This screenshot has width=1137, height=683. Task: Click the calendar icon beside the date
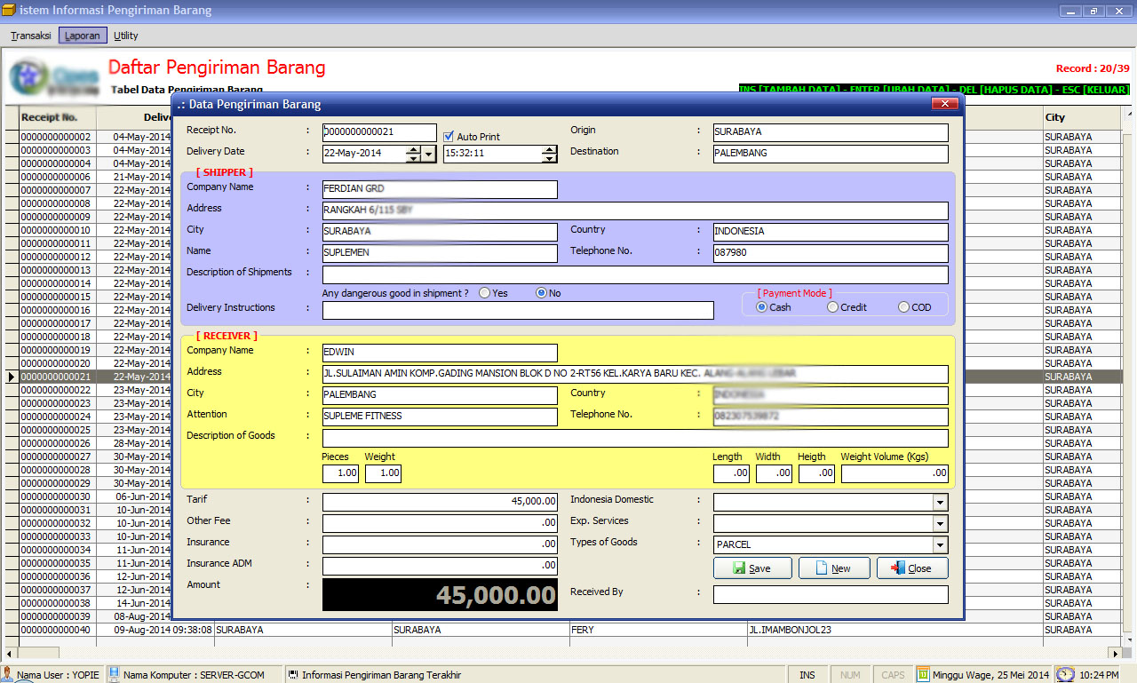[x=923, y=675]
